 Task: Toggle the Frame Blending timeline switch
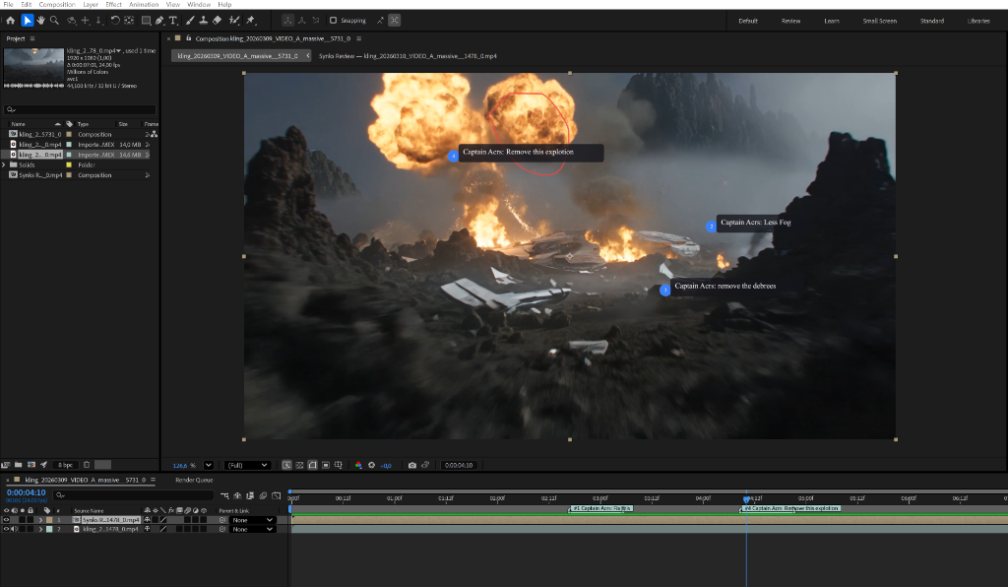[250, 495]
